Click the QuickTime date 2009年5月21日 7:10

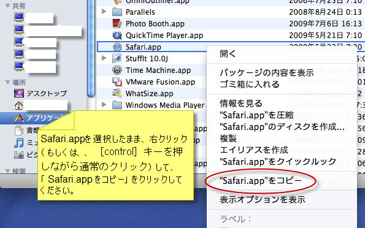pos(325,35)
